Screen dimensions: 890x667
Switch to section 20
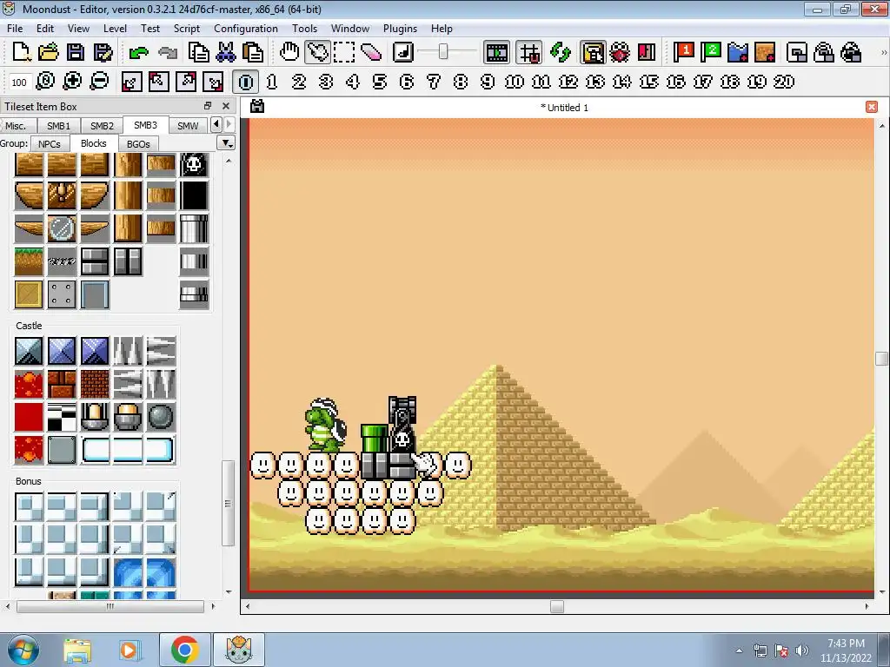point(784,82)
